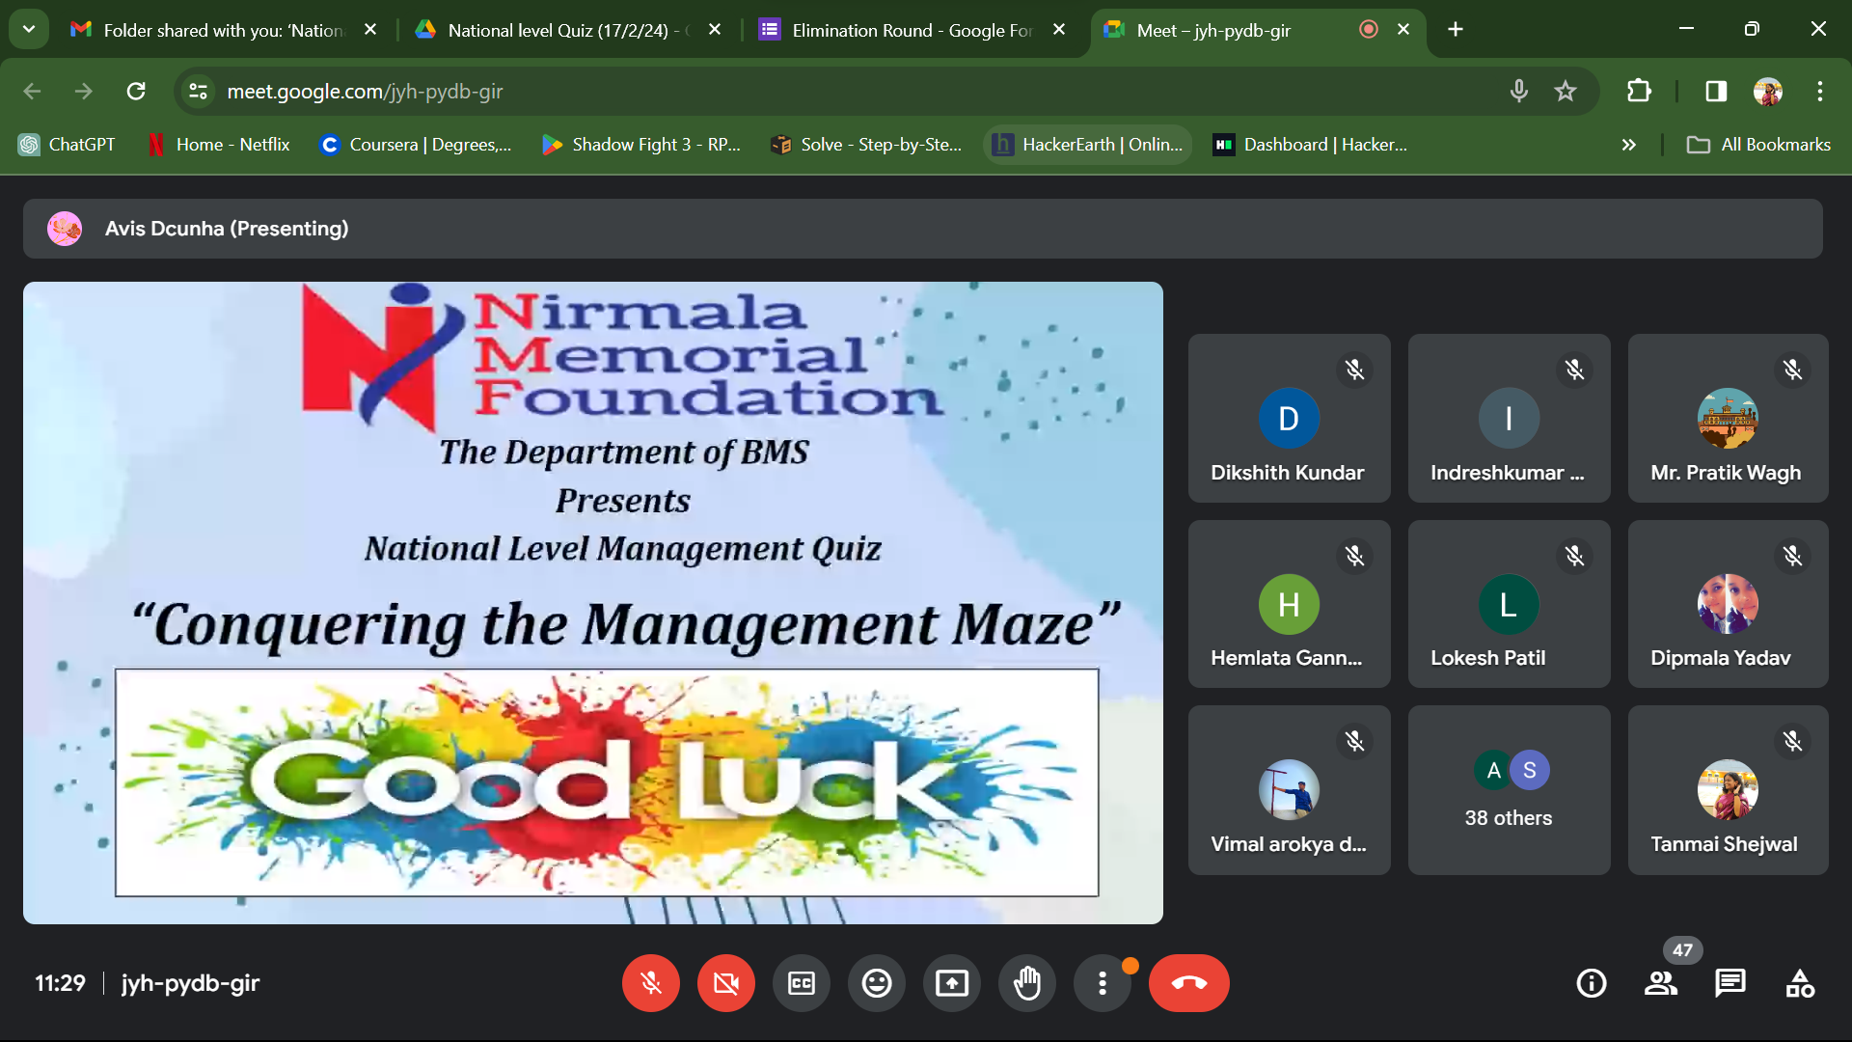Raise your hand in the meeting
Viewport: 1852px width, 1042px height.
1027,983
